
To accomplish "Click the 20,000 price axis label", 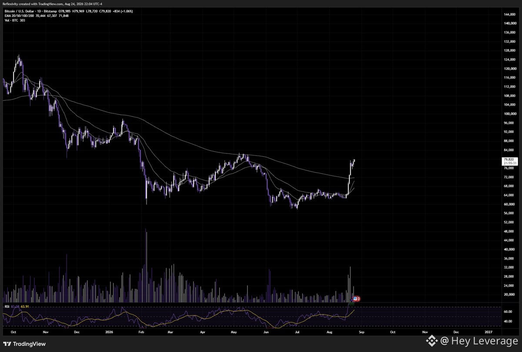I will 509,295.
